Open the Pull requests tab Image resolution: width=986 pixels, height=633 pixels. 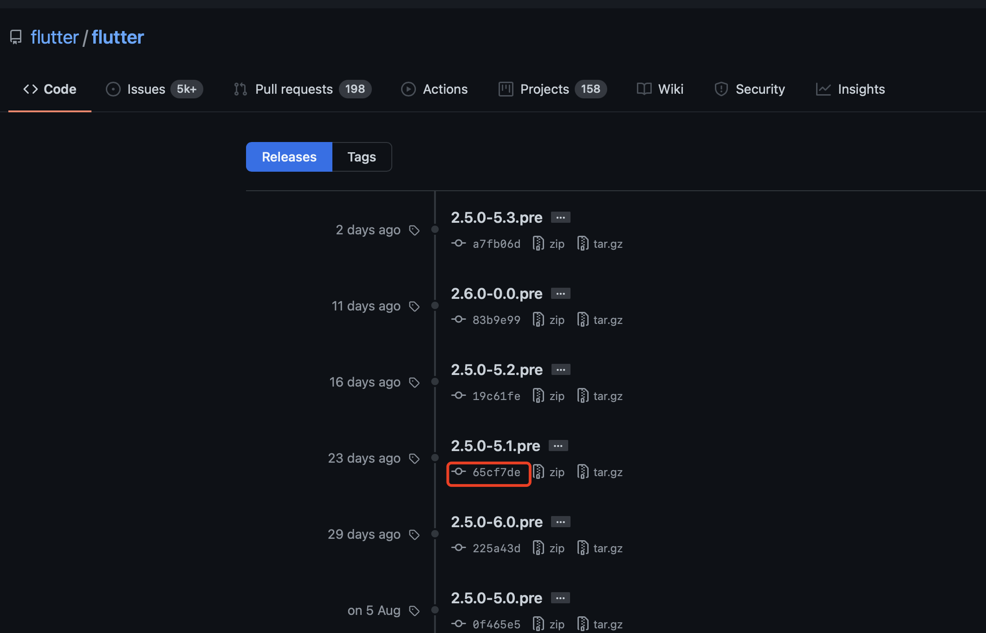302,89
